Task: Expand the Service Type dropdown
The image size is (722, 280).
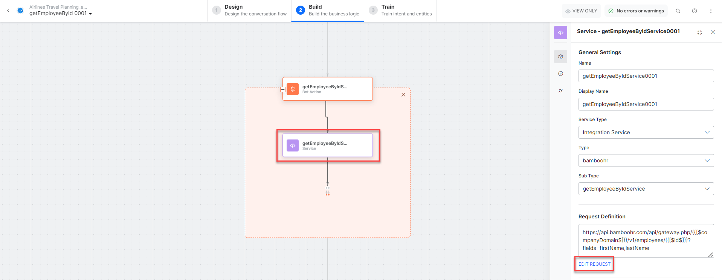Action: (x=646, y=132)
